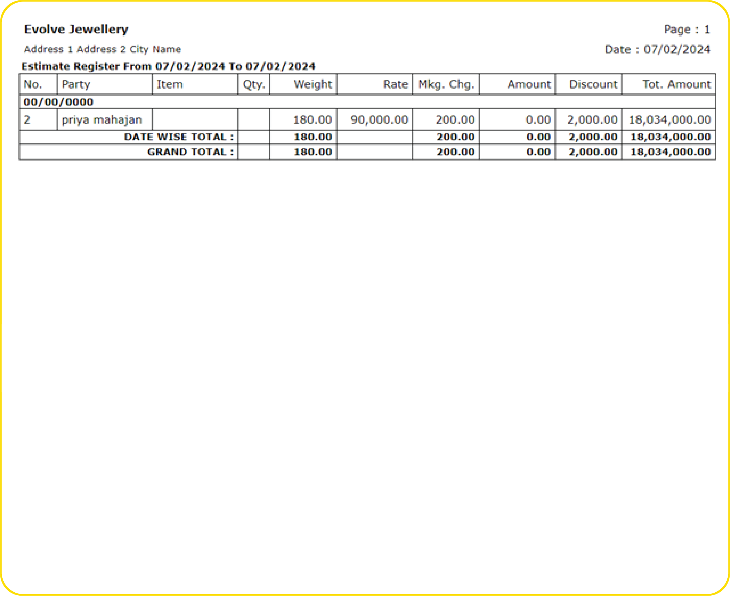This screenshot has height=596, width=730.
Task: Click the Estimate Register From-To heading
Action: pyautogui.click(x=168, y=66)
